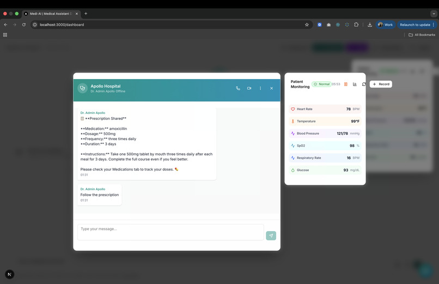The width and height of the screenshot is (439, 284).
Task: Click the stethoscope avatar icon in chat header
Action: [83, 88]
